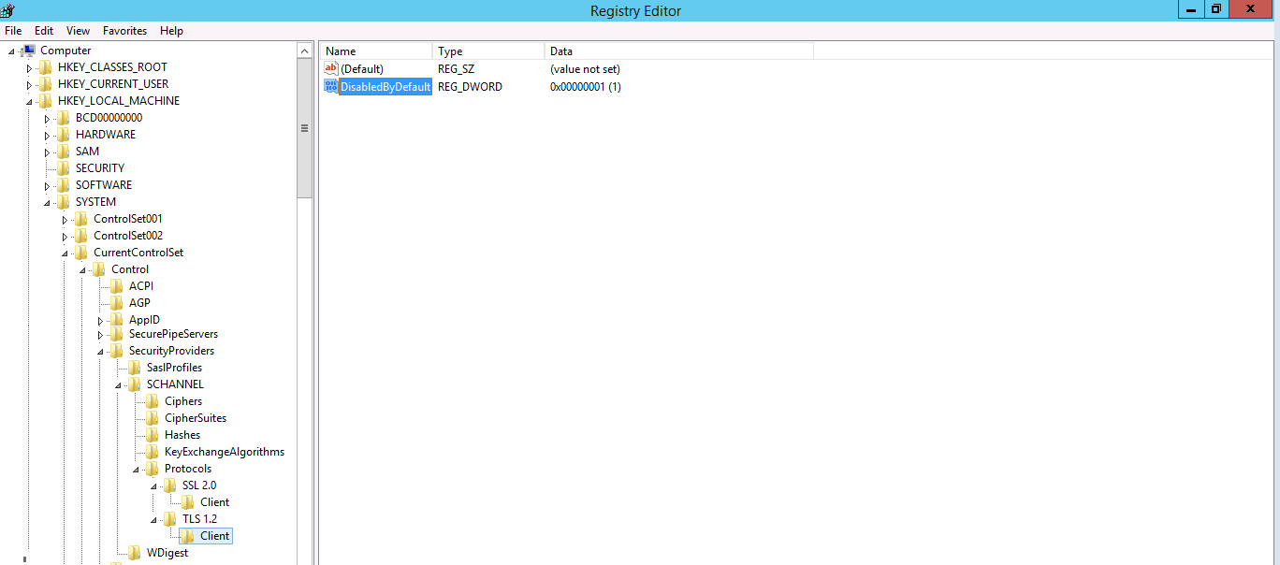1280x565 pixels.
Task: Click the SCHANNEL folder icon
Action: 135,384
